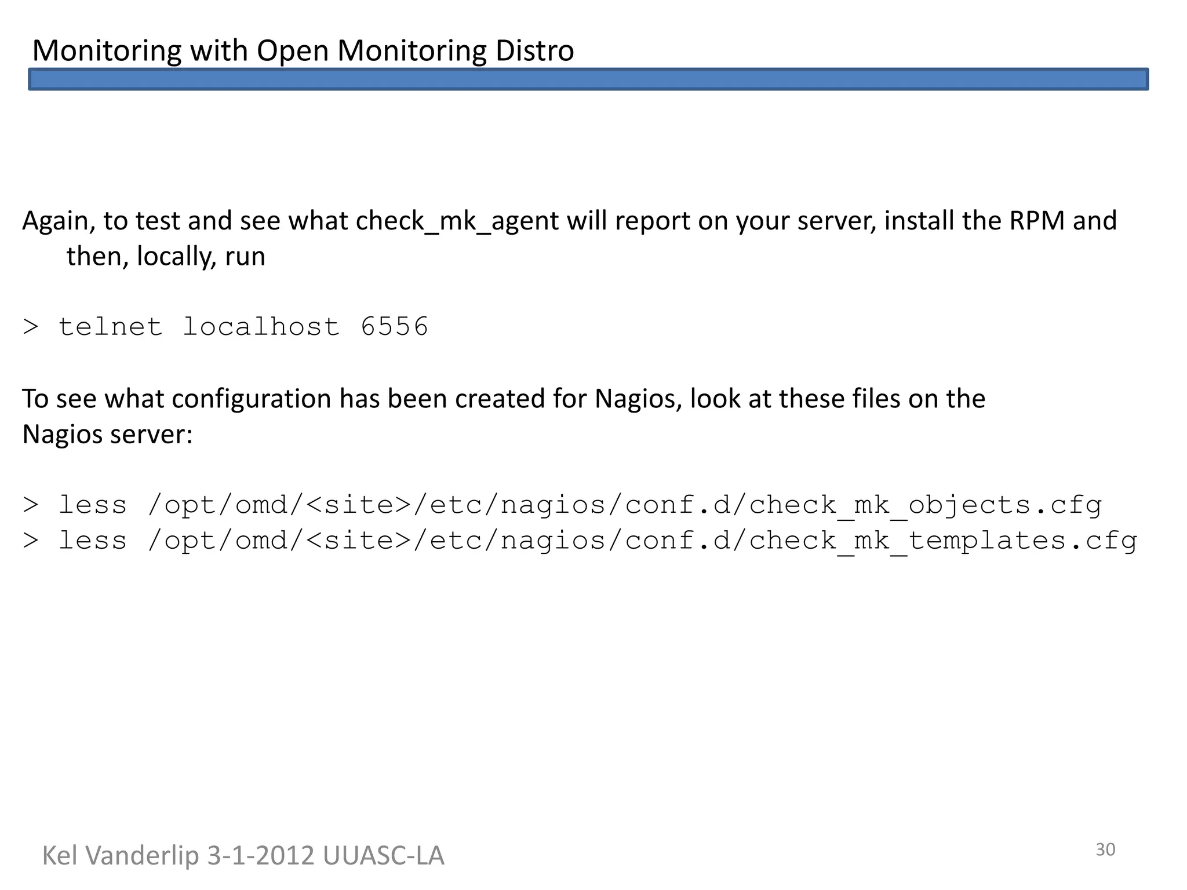Click the slide number 30

(1105, 849)
